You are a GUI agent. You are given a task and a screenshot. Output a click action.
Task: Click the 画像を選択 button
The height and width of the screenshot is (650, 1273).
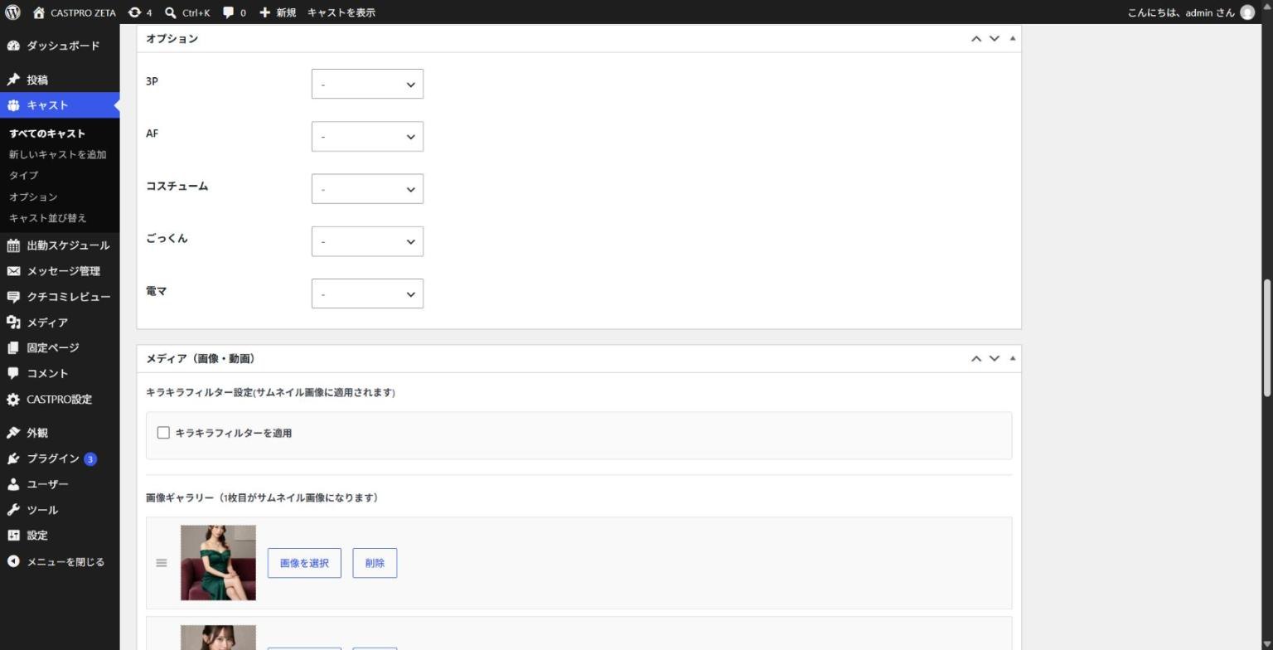[304, 563]
